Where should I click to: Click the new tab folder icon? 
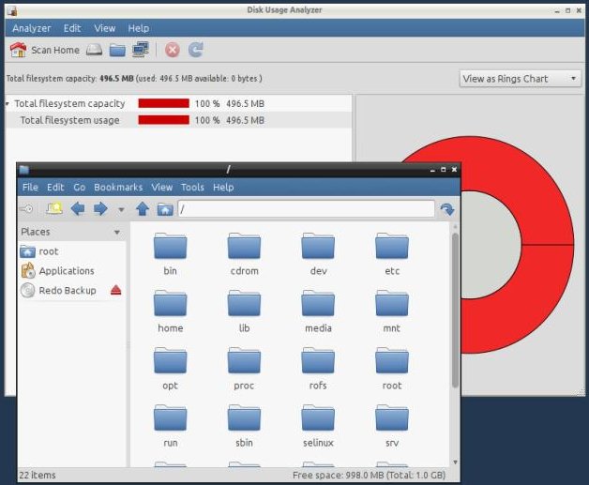pos(53,208)
